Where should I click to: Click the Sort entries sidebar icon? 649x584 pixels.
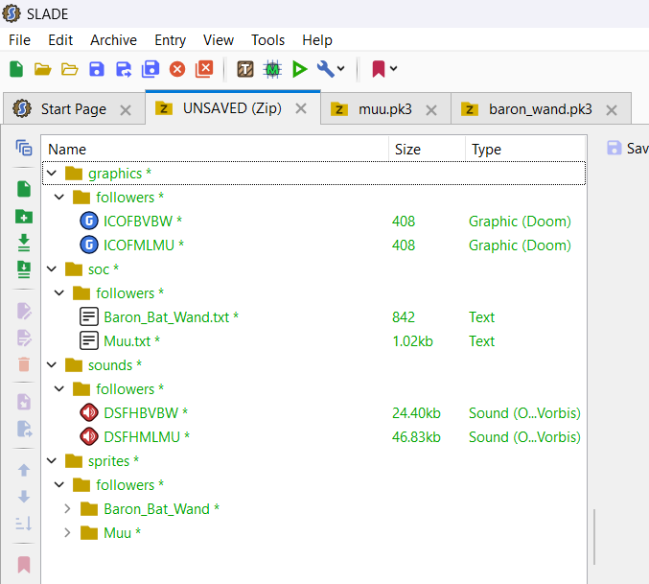(x=24, y=524)
